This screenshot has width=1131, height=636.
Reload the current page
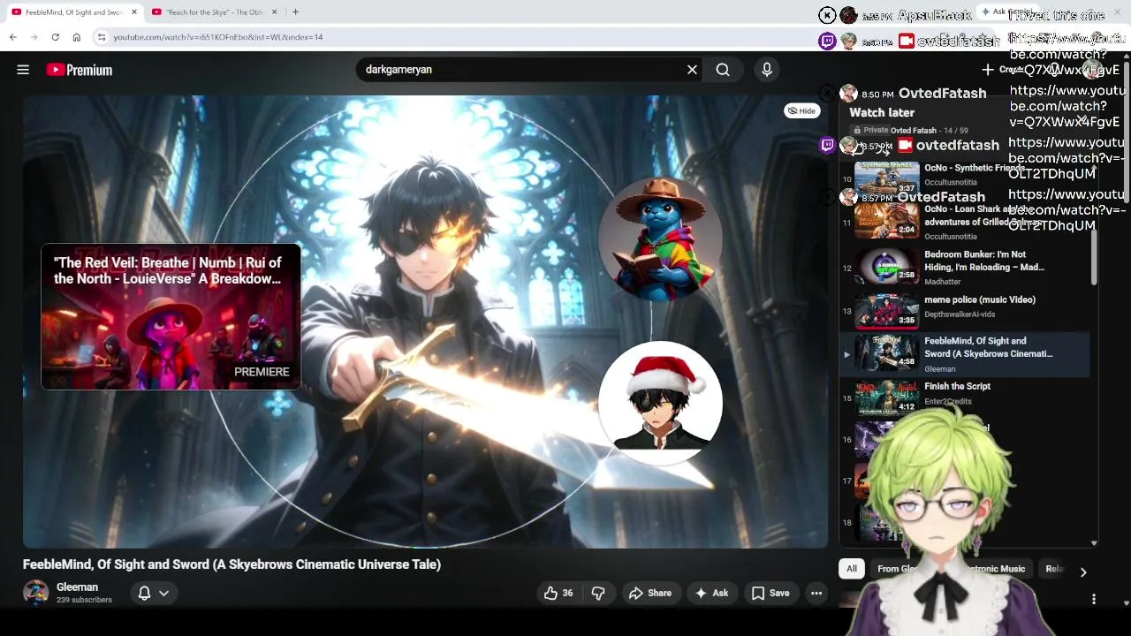55,37
